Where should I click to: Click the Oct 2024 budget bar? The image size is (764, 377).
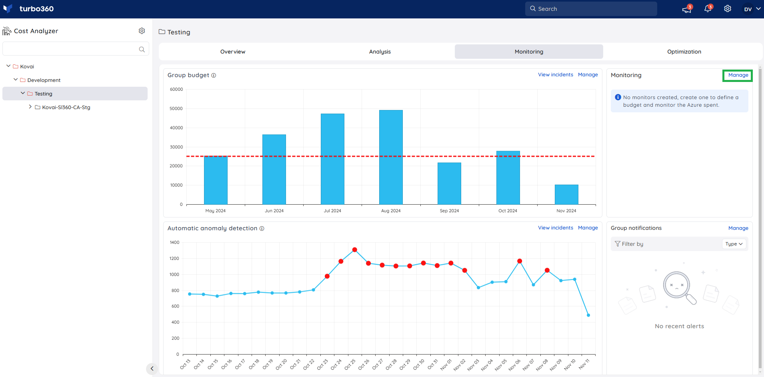tap(508, 178)
